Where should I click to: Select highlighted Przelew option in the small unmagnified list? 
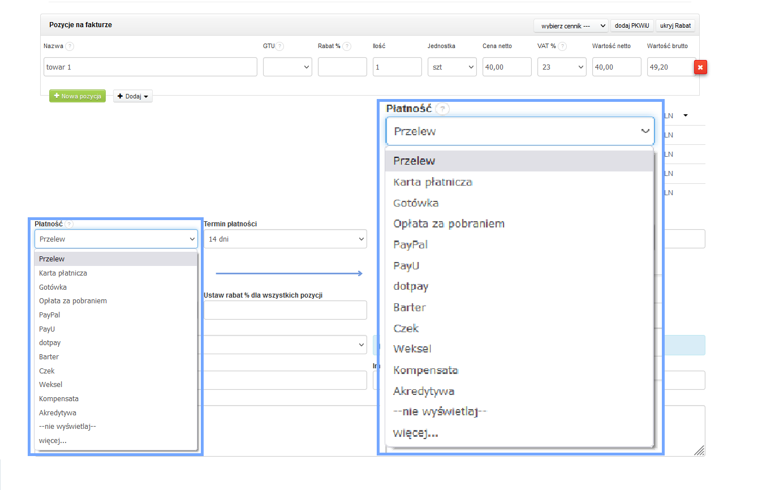pyautogui.click(x=116, y=259)
